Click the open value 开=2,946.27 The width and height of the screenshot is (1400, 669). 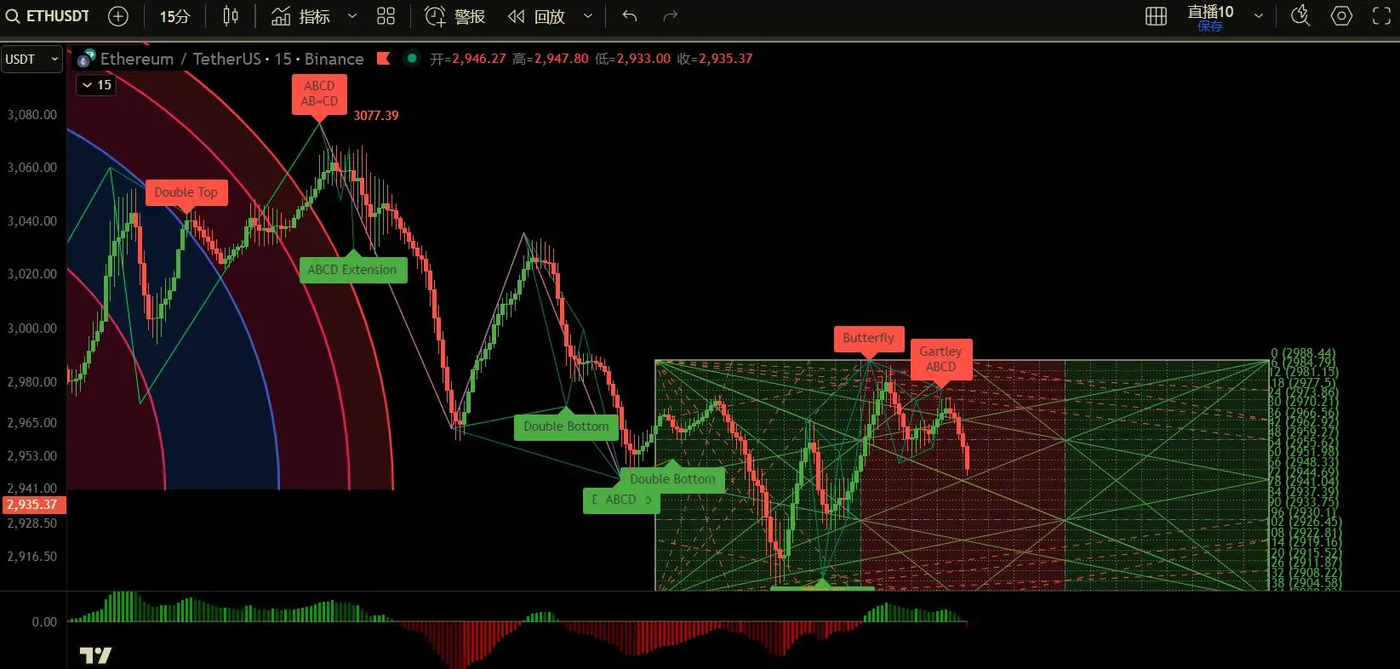click(x=467, y=59)
